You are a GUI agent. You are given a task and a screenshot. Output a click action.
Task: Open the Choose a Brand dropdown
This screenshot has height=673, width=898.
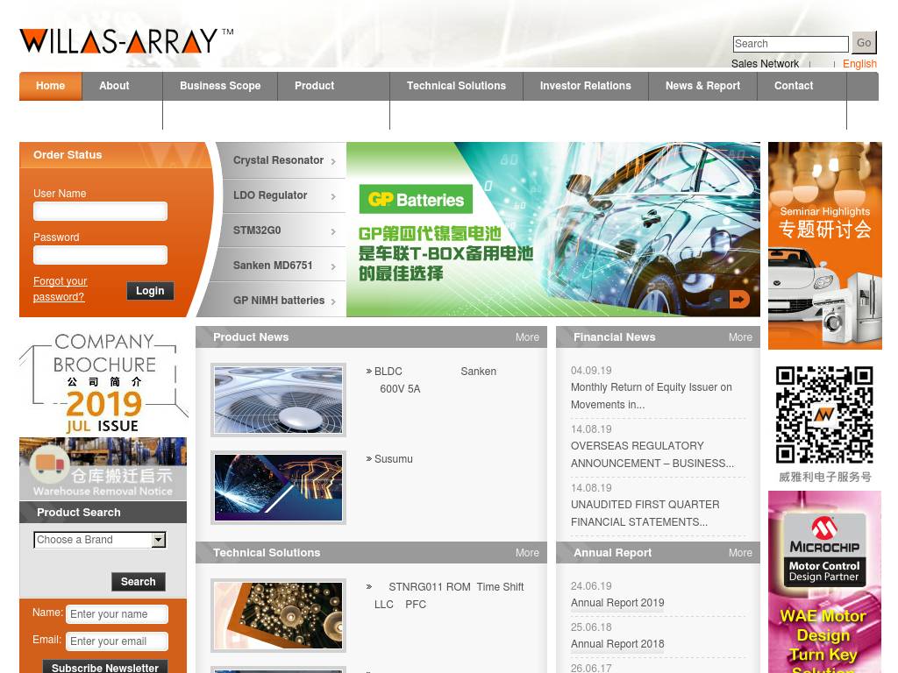point(100,540)
